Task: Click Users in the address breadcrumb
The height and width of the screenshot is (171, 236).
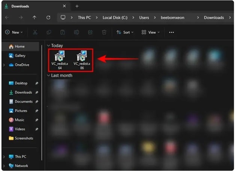Action: pyautogui.click(x=144, y=18)
